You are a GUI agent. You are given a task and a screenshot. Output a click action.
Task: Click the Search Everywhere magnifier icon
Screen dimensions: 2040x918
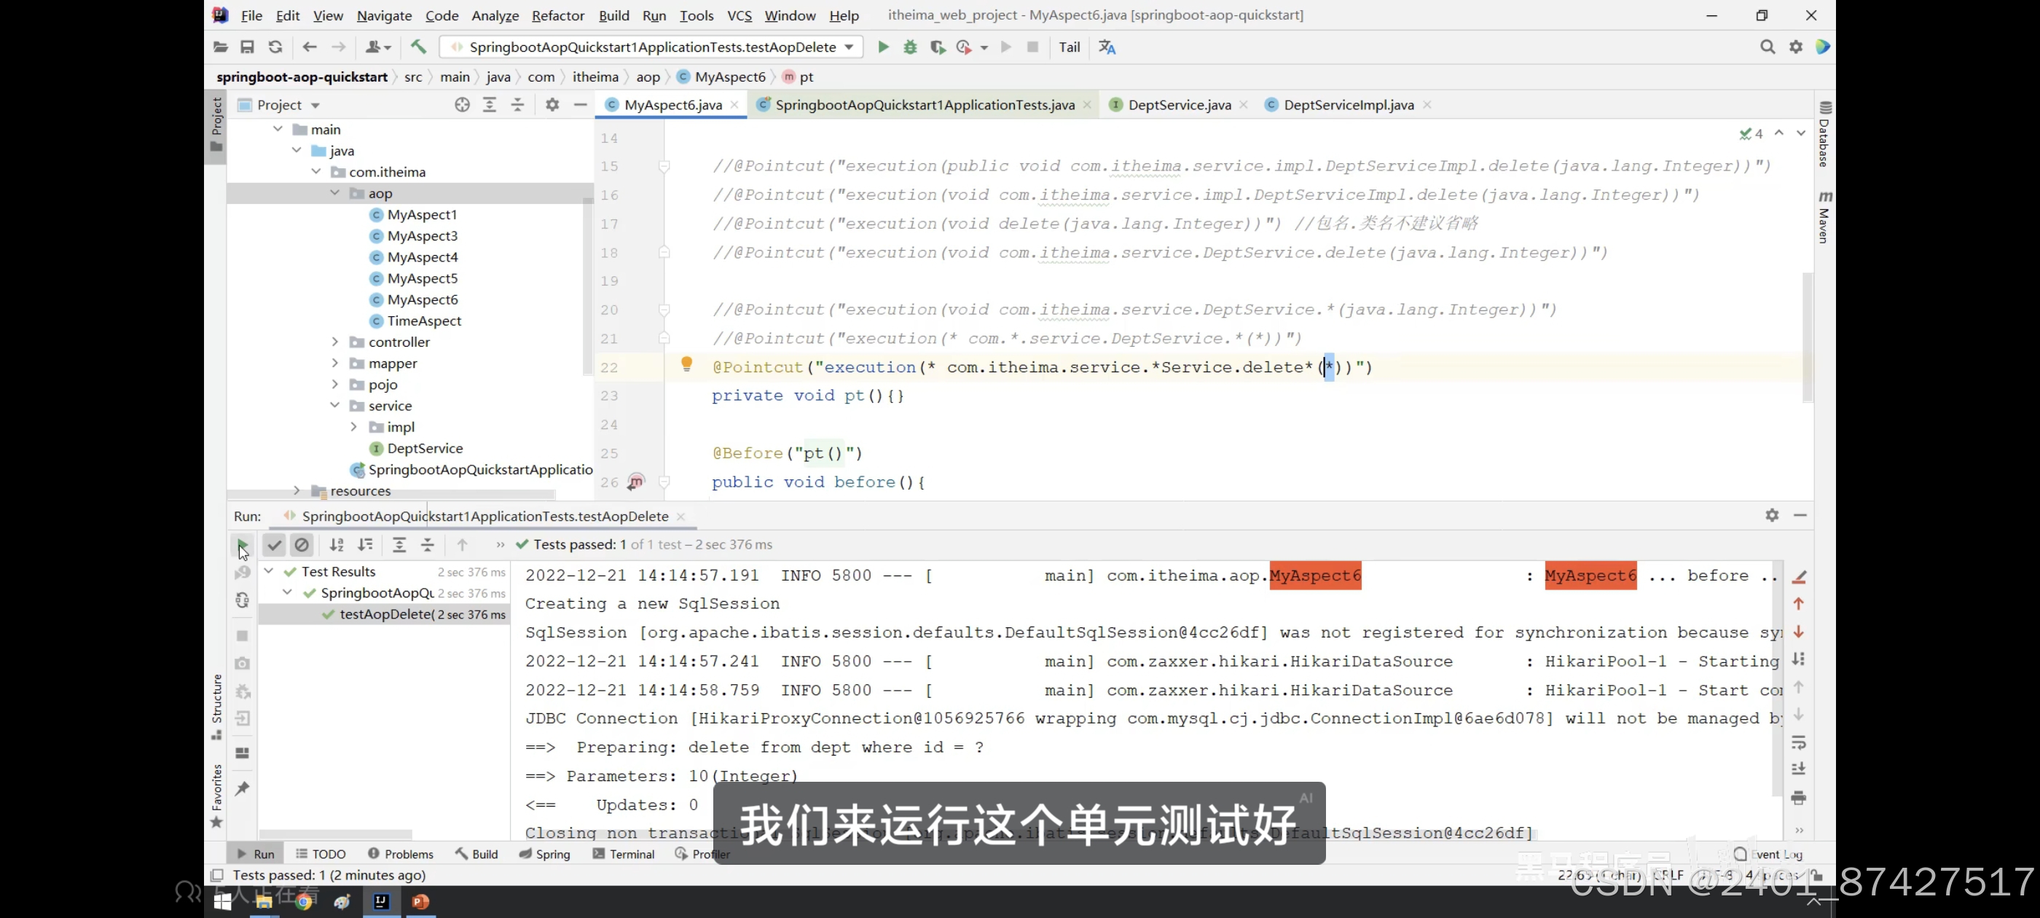coord(1767,47)
